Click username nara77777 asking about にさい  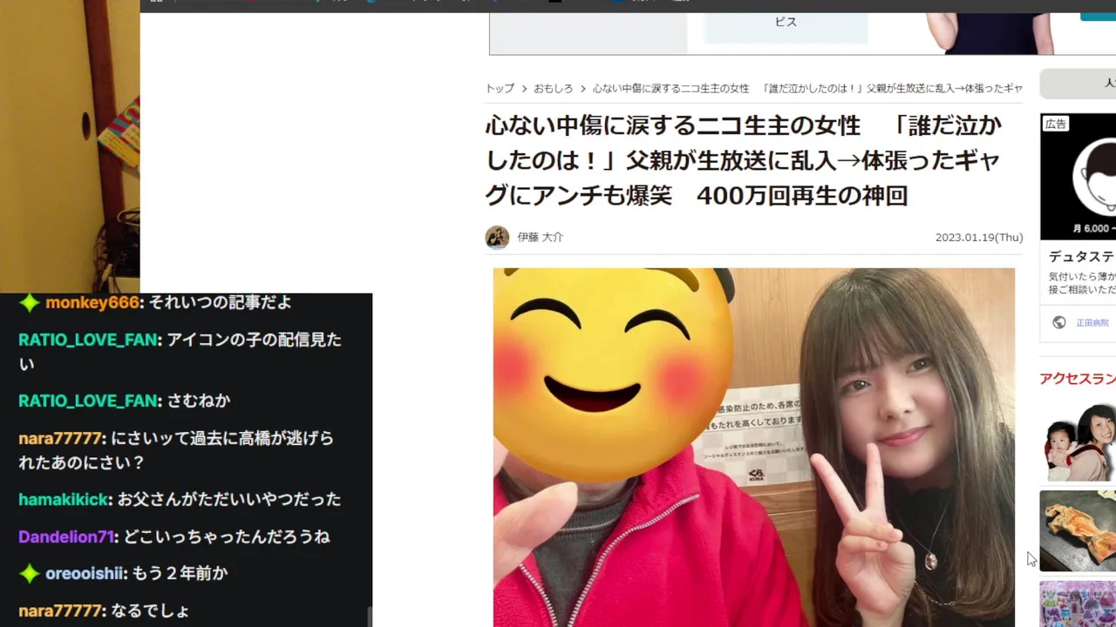pyautogui.click(x=62, y=438)
